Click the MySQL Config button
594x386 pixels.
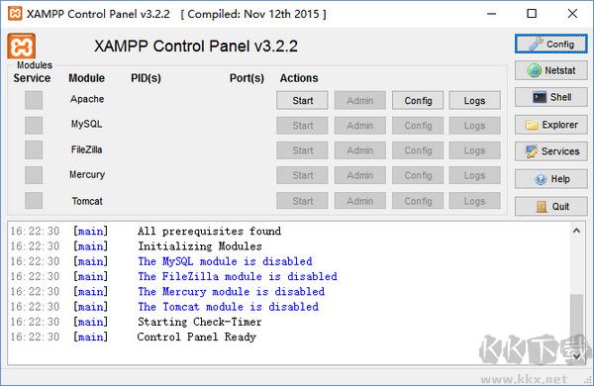418,126
